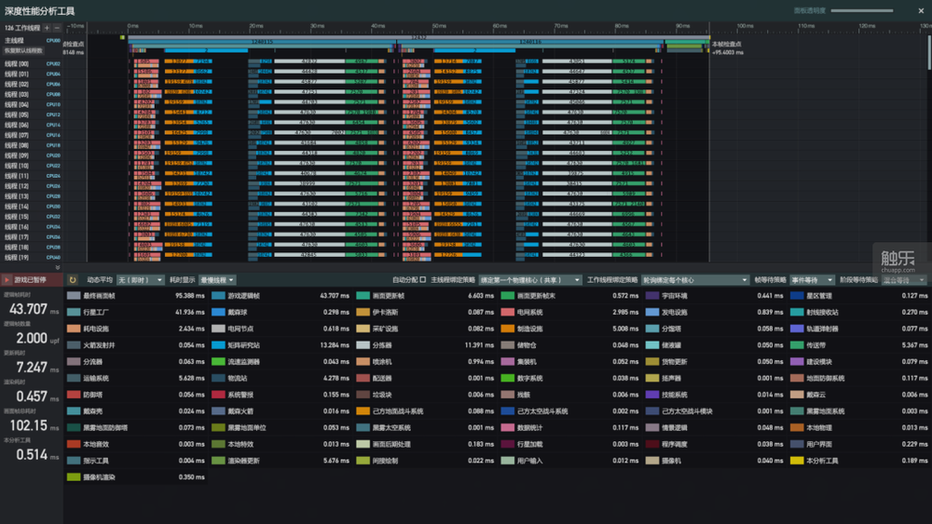Image resolution: width=932 pixels, height=524 pixels.
Task: Click the refresh icon beside 动态平均
Action: point(74,279)
